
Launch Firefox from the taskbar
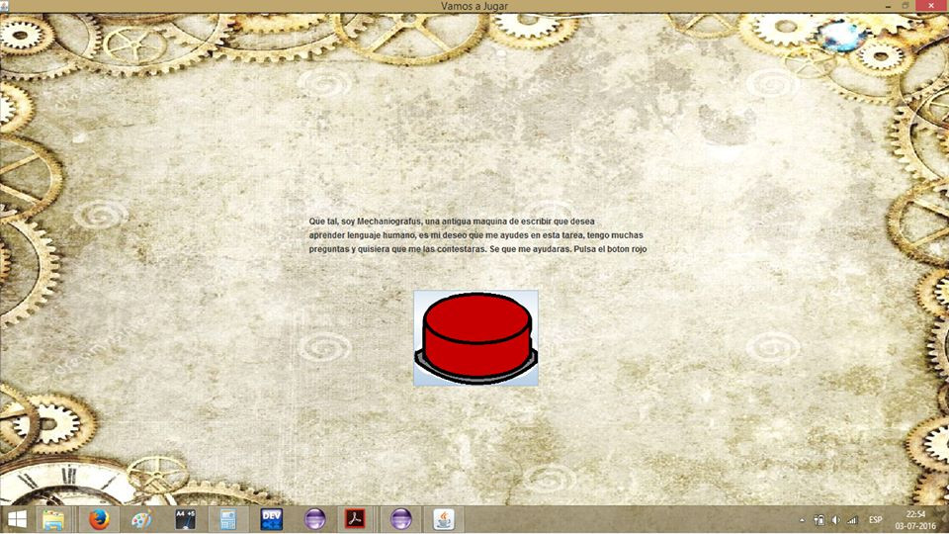[99, 519]
